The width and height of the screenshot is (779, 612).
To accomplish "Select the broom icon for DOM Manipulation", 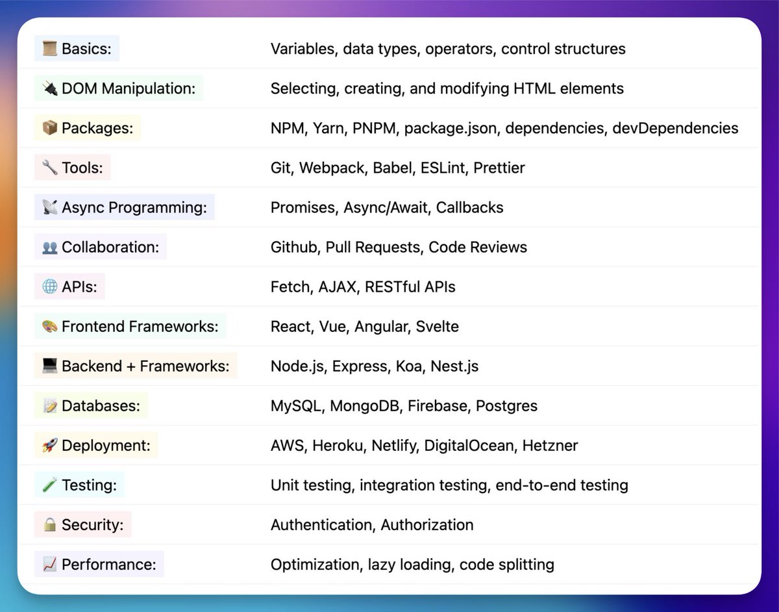I will (x=49, y=88).
